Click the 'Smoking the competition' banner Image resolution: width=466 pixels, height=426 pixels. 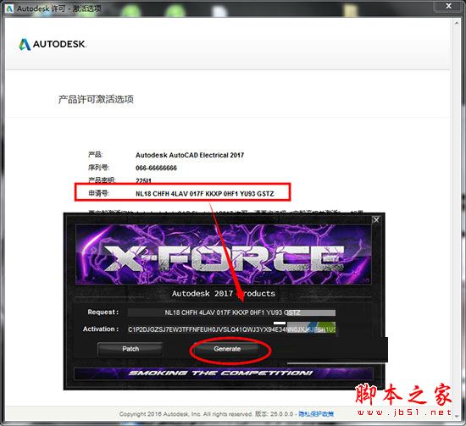click(223, 373)
